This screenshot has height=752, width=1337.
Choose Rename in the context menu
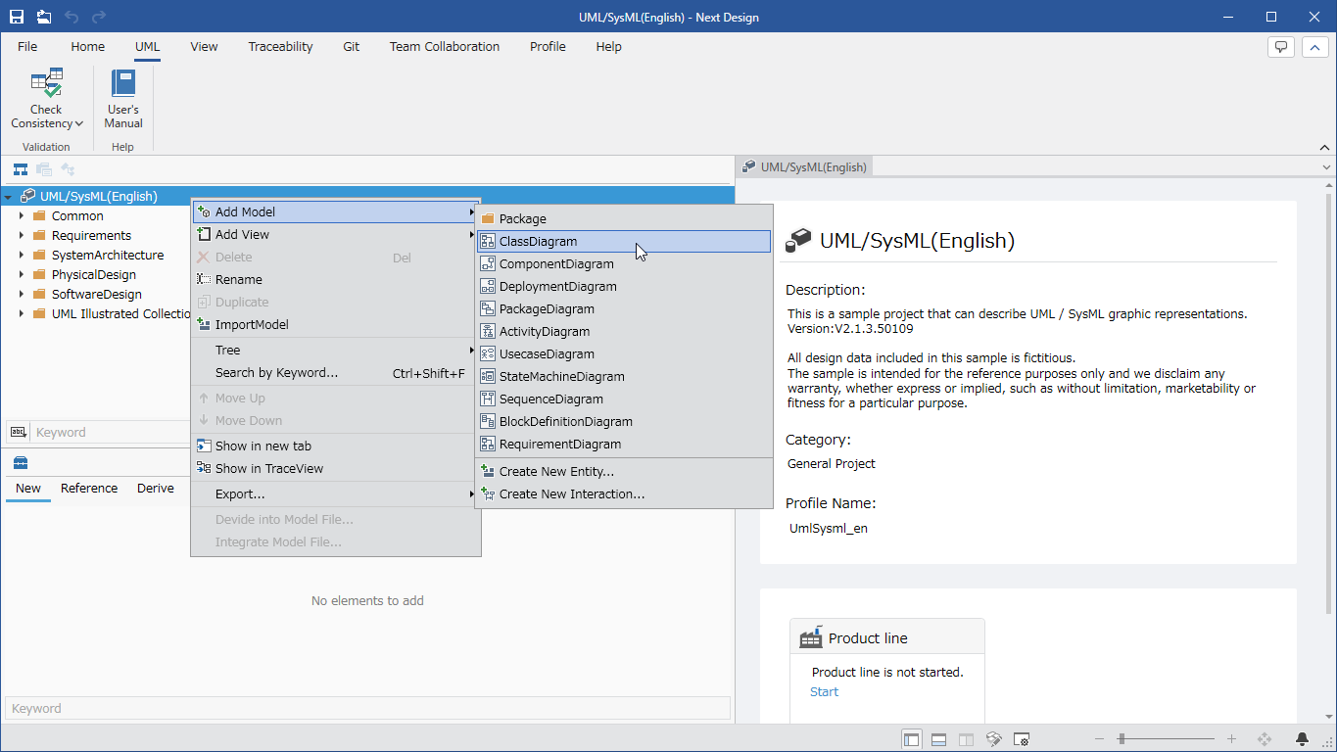(335, 279)
